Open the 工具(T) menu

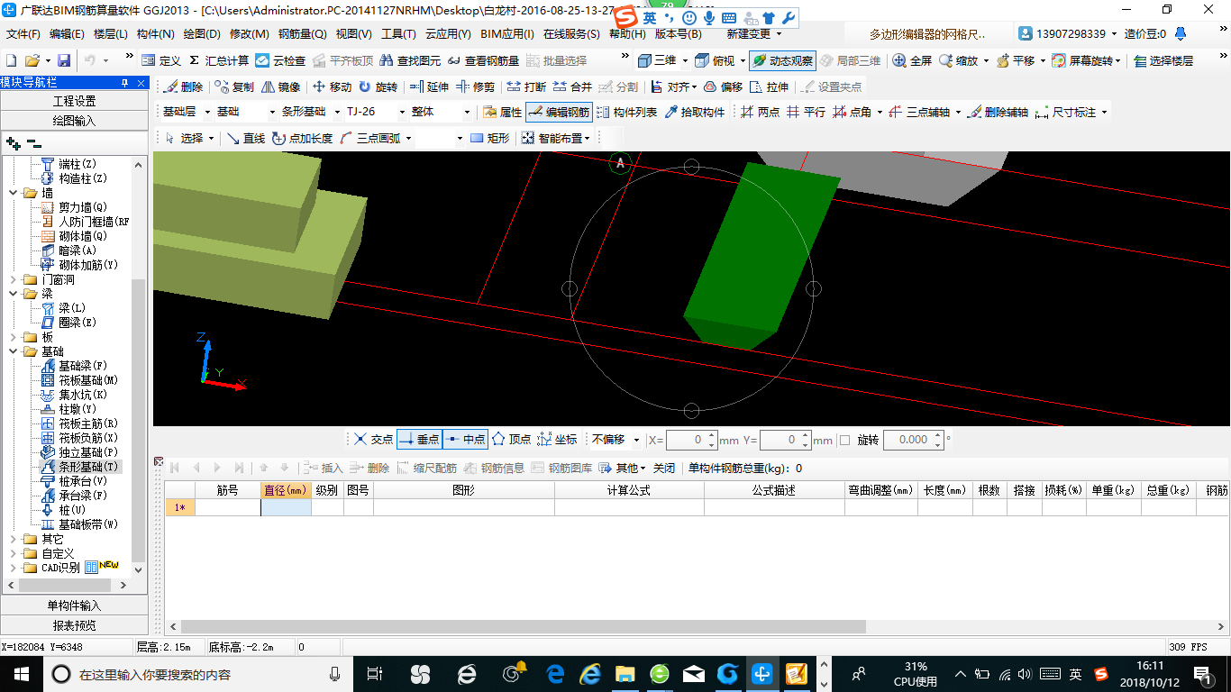point(398,34)
